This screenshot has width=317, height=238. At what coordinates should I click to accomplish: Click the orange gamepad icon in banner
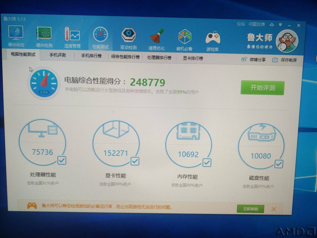point(32,206)
